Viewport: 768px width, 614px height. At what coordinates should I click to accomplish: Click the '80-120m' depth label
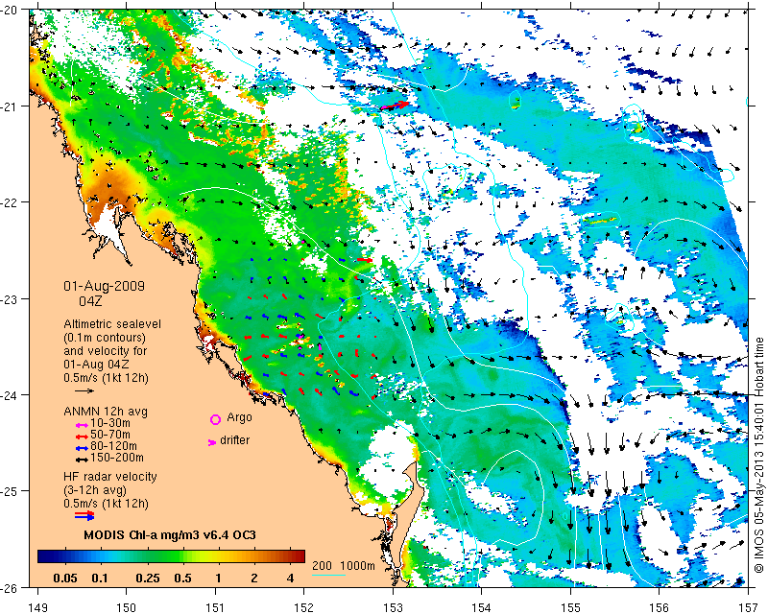coord(113,446)
